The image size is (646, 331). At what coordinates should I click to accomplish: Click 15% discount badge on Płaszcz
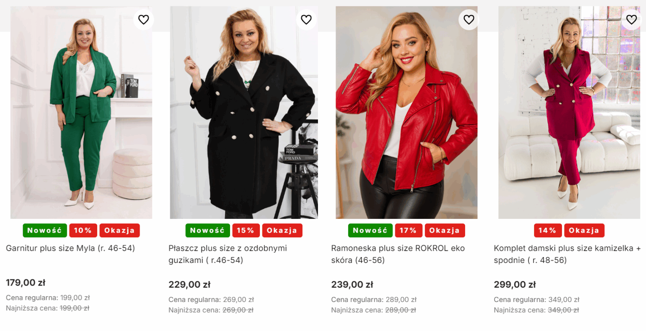(246, 231)
